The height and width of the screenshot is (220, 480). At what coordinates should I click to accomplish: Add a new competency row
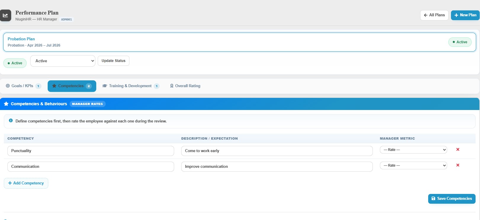(26, 183)
